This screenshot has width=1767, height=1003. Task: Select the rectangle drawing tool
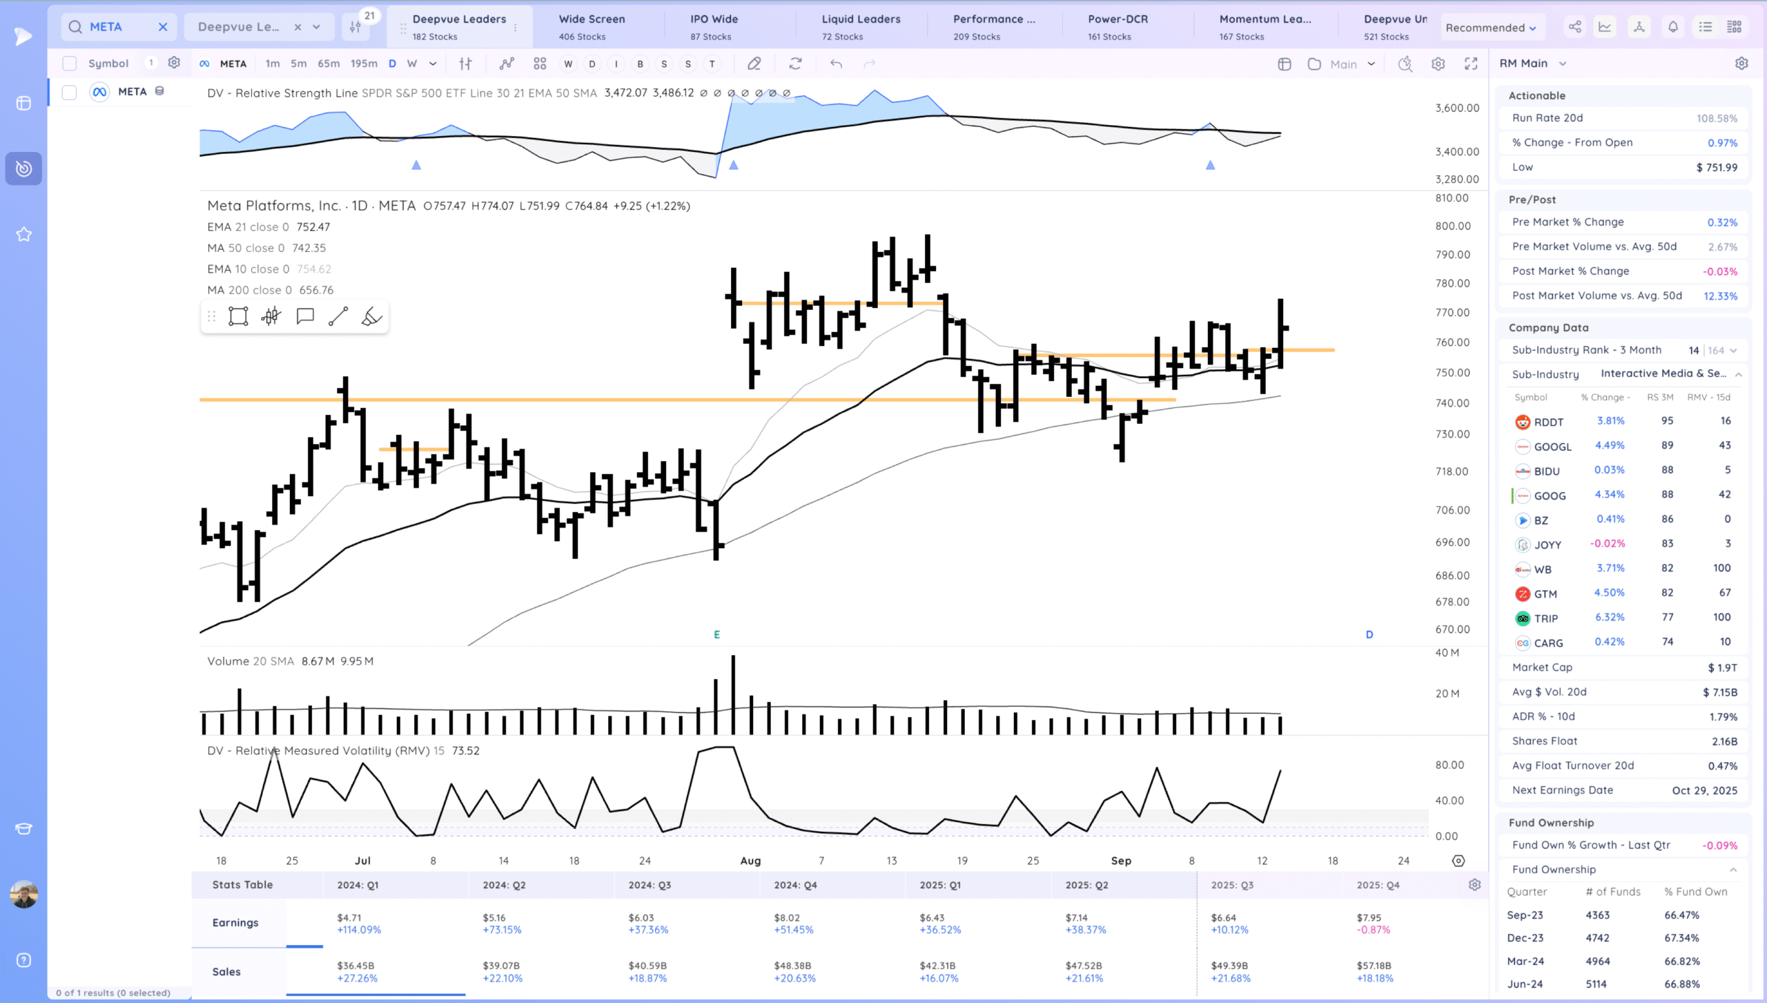(x=238, y=316)
